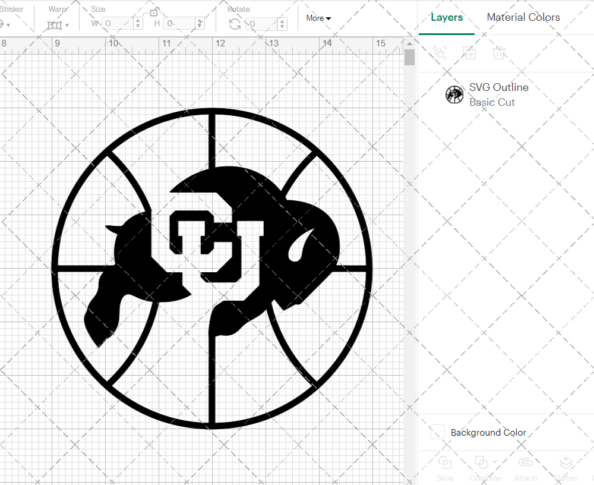The height and width of the screenshot is (485, 594).
Task: Click the canvas scrollbar up arrow
Action: pyautogui.click(x=409, y=44)
